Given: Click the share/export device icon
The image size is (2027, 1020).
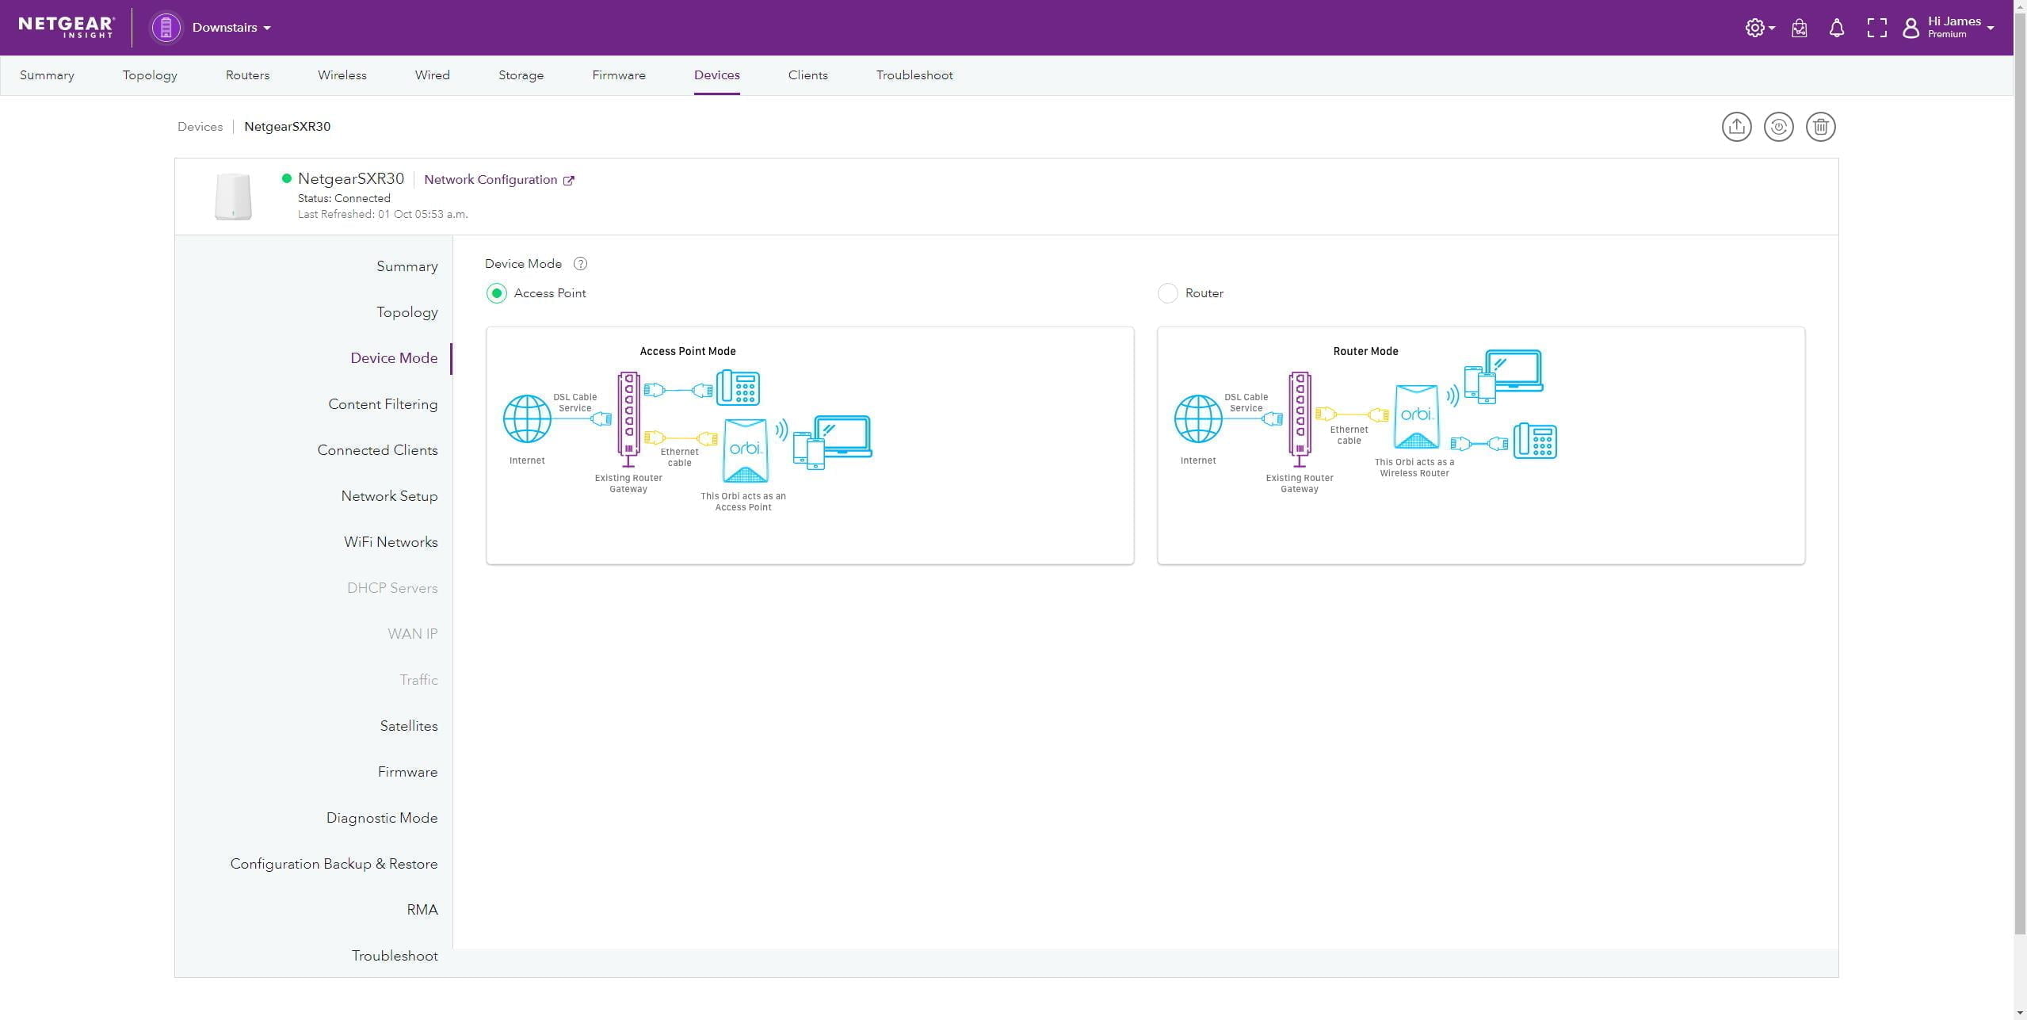Looking at the screenshot, I should click(x=1736, y=127).
